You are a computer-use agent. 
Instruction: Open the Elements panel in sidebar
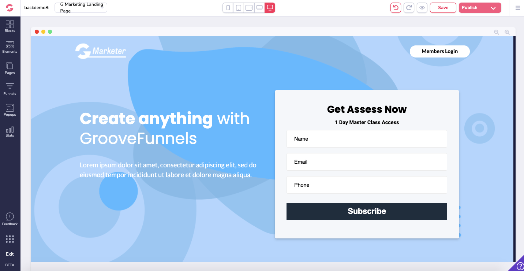point(10,47)
